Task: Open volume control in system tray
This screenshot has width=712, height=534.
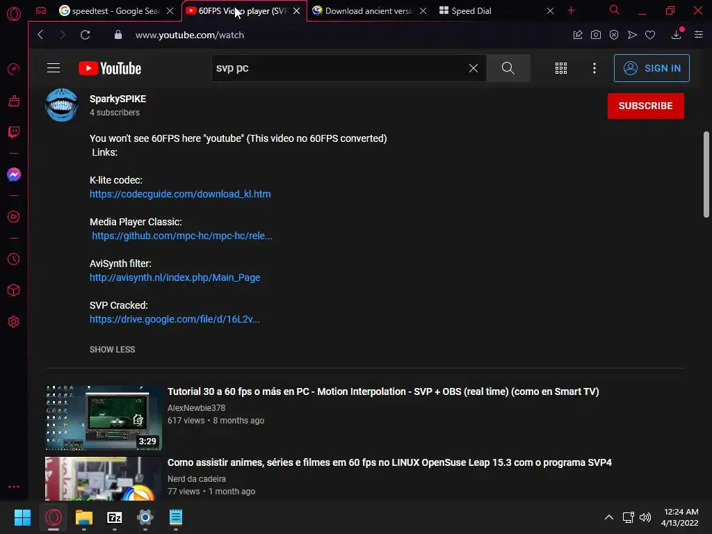Action: coord(645,517)
